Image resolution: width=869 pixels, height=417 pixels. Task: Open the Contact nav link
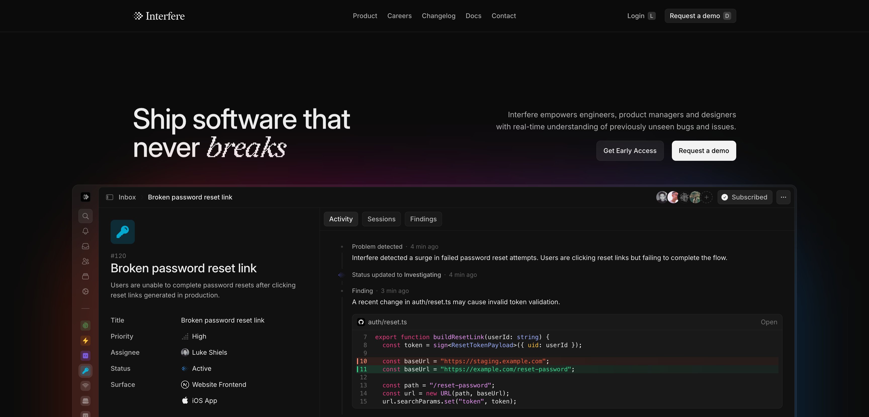tap(504, 16)
